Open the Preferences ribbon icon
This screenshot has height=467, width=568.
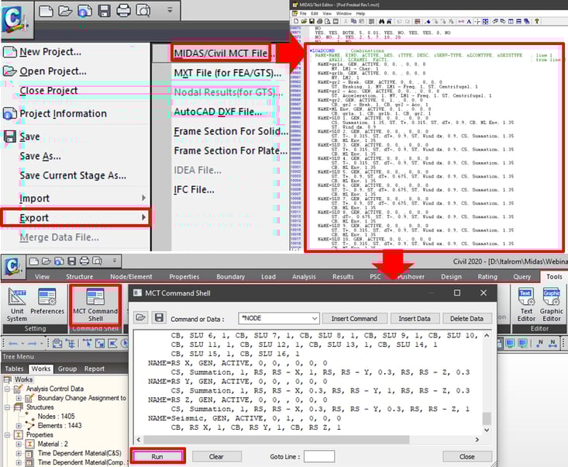pyautogui.click(x=47, y=302)
